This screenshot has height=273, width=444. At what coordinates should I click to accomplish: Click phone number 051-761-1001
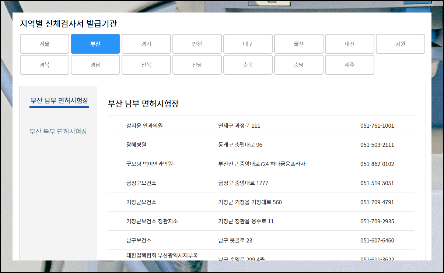point(377,125)
